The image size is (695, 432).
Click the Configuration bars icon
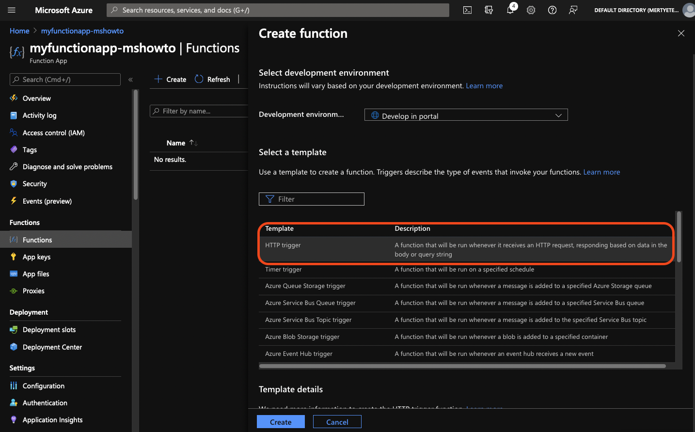[14, 386]
